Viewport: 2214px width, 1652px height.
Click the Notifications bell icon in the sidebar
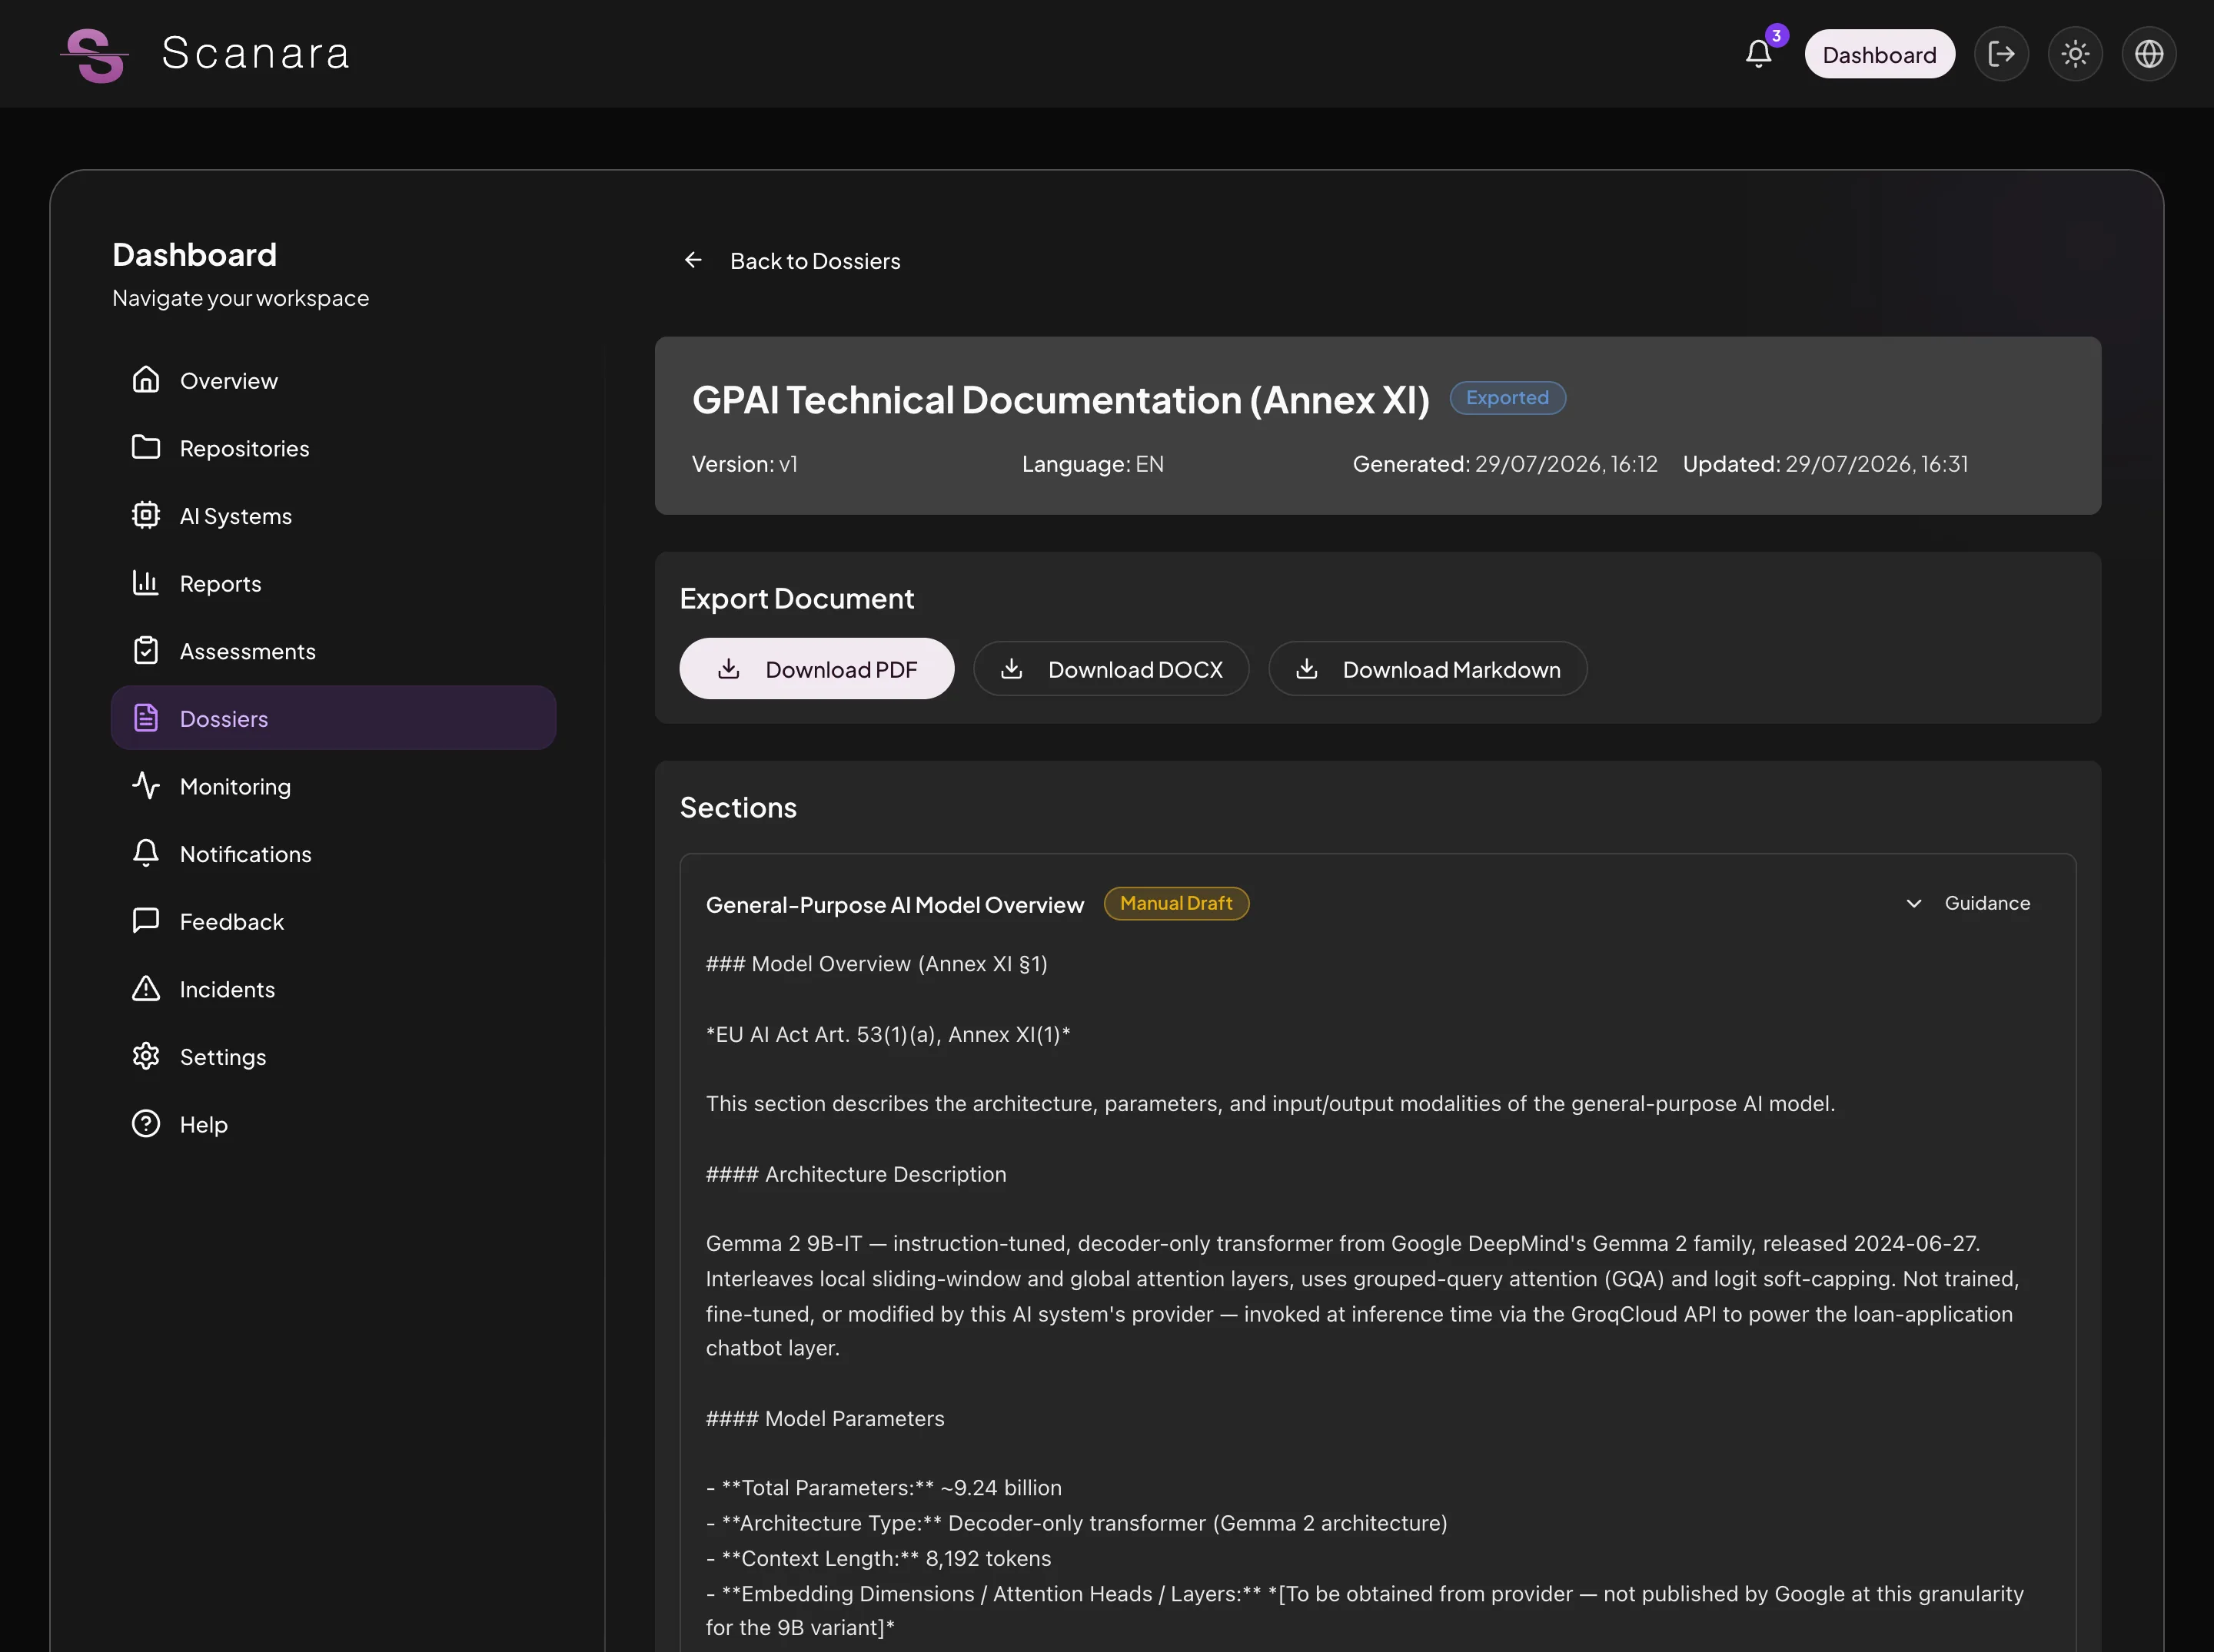(x=146, y=853)
